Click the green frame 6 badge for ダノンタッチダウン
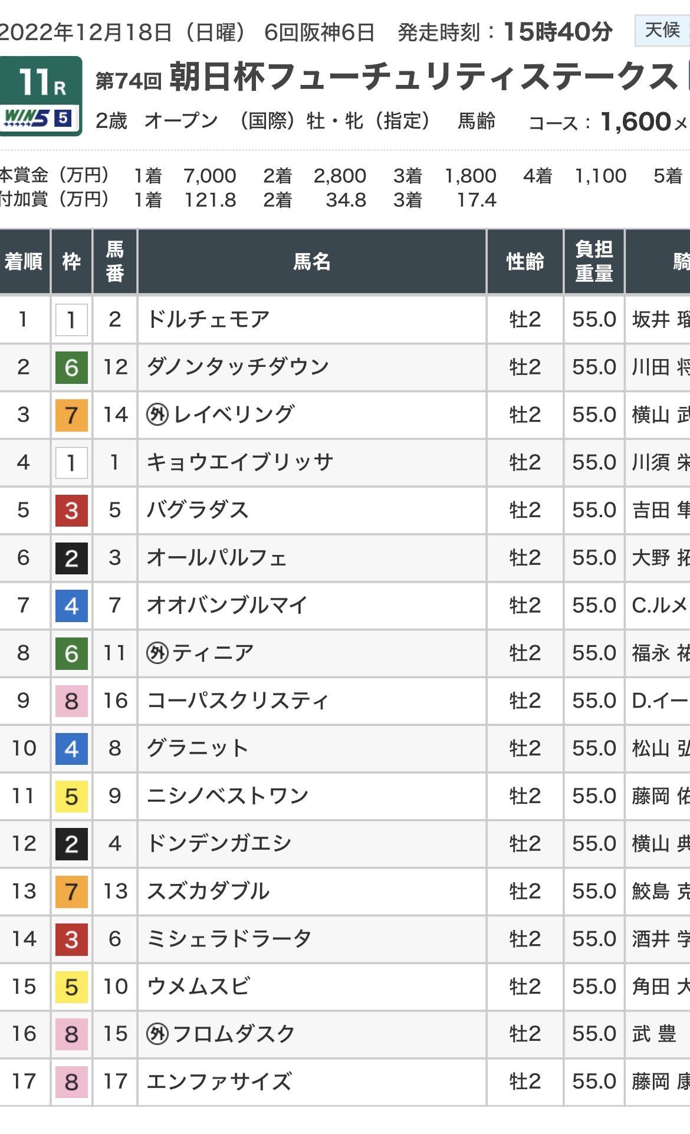Screen dimensions: 690x1134 [x=71, y=367]
